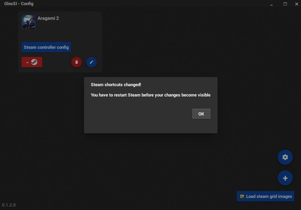
Task: Select the GlosSI app icon in title bar
Action: (3, 4)
